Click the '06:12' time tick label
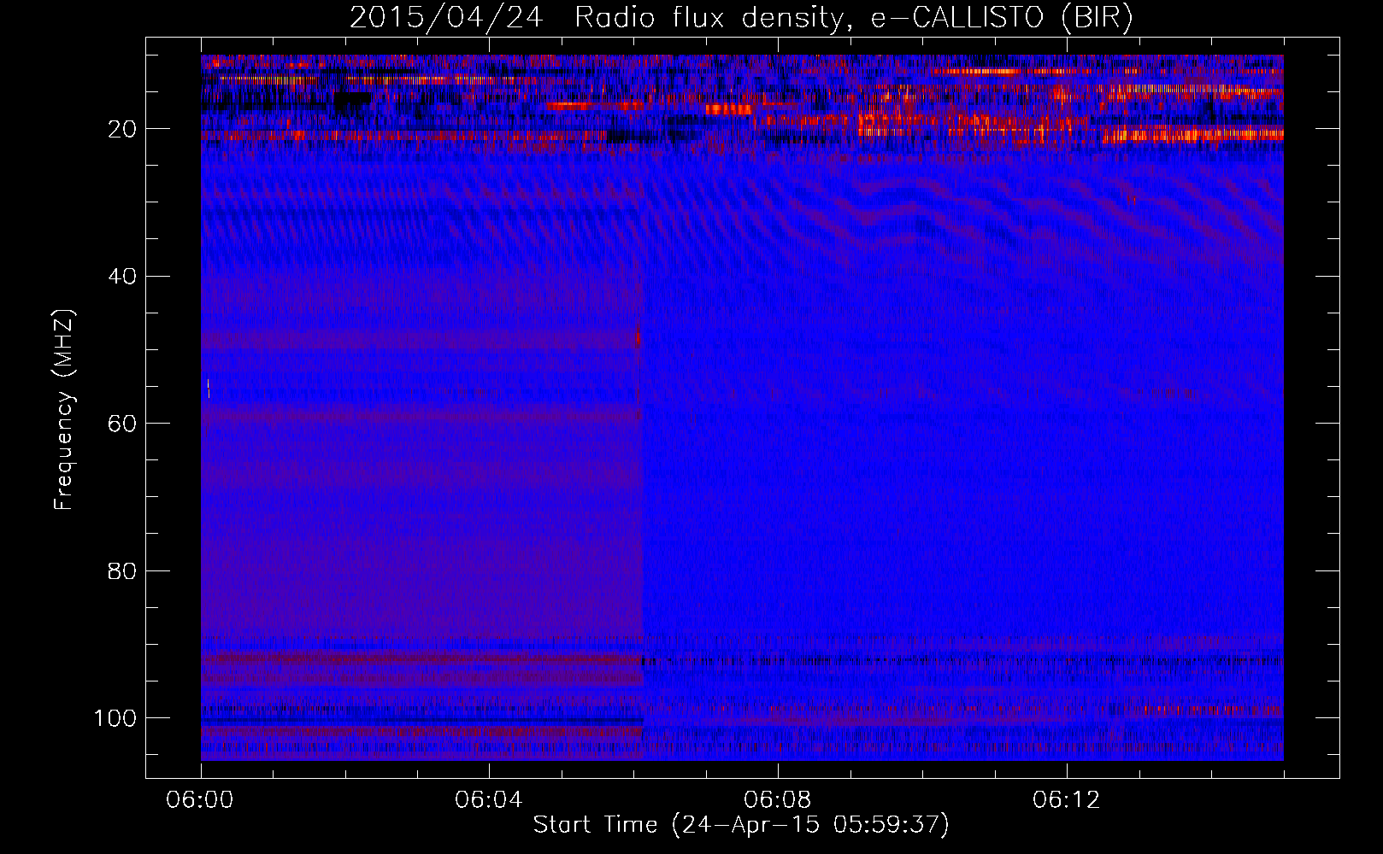The height and width of the screenshot is (854, 1383). 1067,800
